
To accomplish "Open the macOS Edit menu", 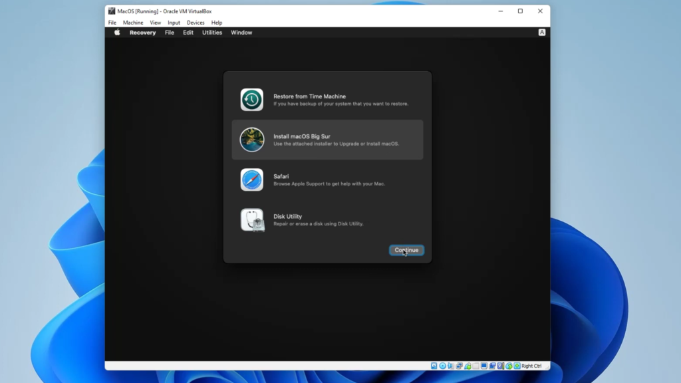I will click(188, 33).
